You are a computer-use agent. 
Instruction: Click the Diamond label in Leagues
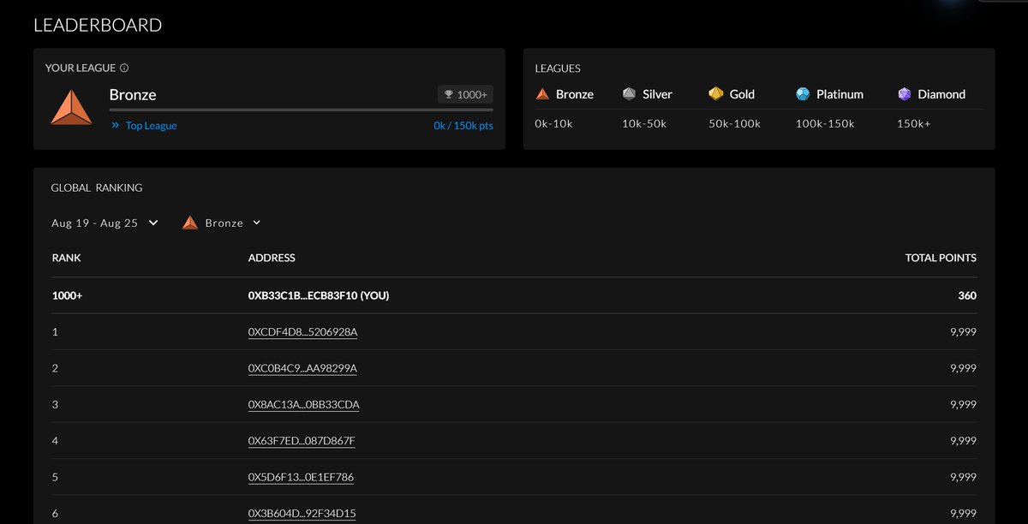point(941,94)
